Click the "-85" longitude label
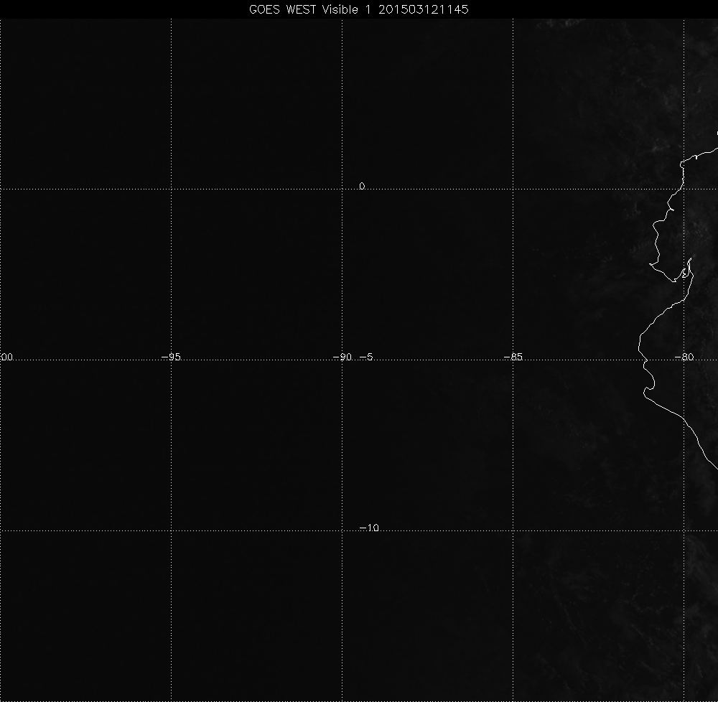 tap(513, 357)
